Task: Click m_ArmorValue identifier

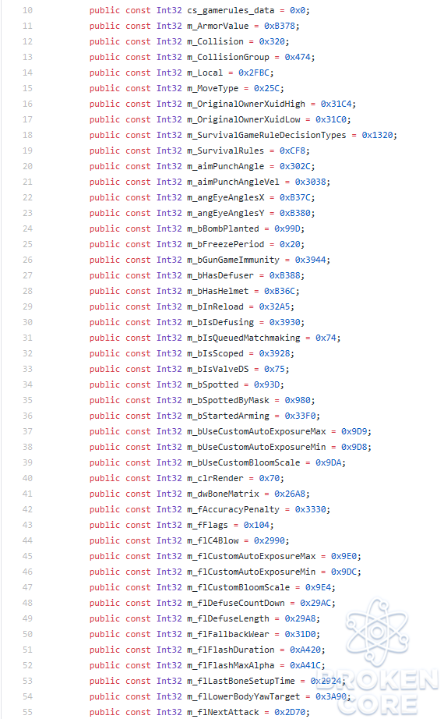Action: pyautogui.click(x=217, y=26)
